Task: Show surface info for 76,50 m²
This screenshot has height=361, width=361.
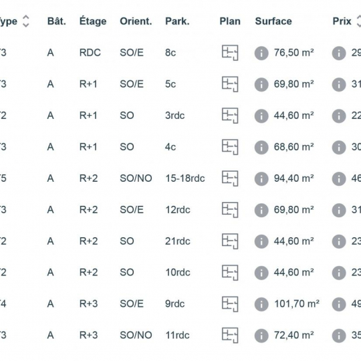Action: coord(261,53)
